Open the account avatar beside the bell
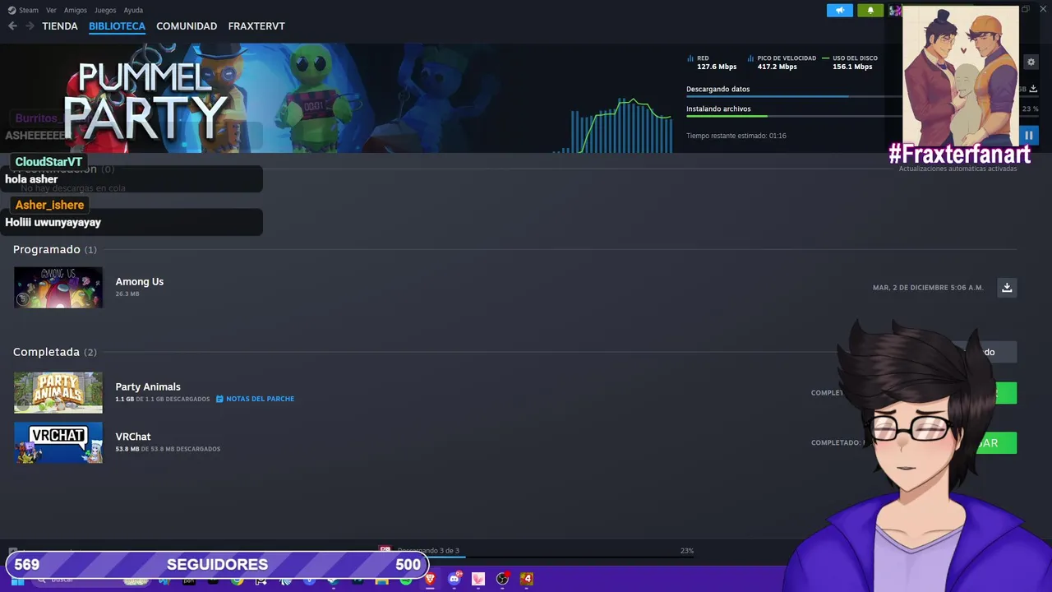This screenshot has width=1052, height=592. tap(894, 10)
